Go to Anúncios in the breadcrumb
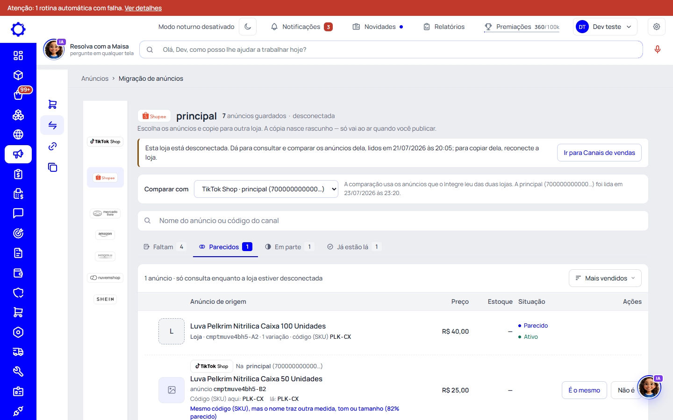Screen dimensions: 673x420 [95, 78]
